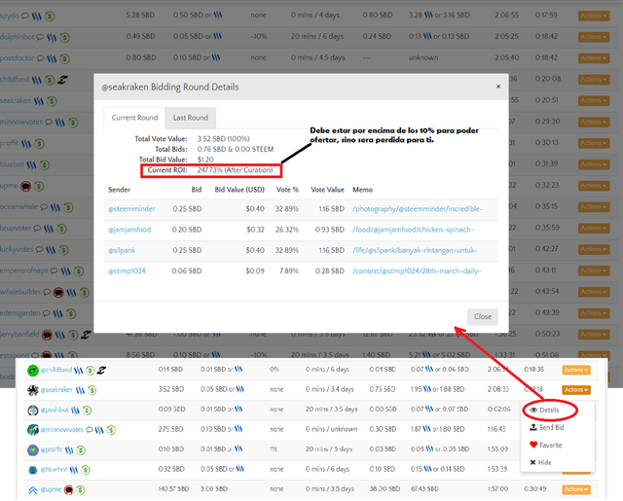Click the comment bubble icon beside @minnowvotes in lower list
Image resolution: width=623 pixels, height=501 pixels.
point(90,430)
